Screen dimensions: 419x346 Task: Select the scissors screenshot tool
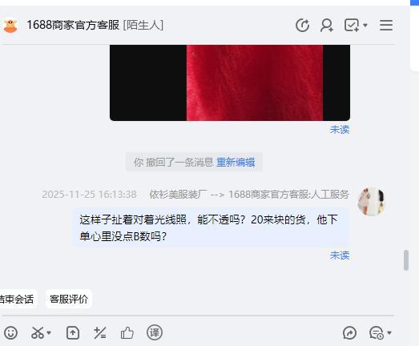click(x=38, y=333)
